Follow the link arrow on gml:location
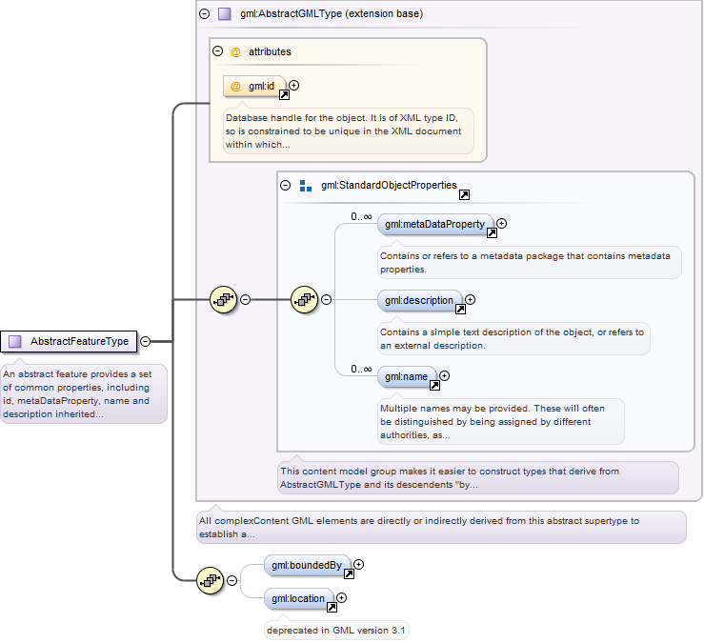This screenshot has height=643, width=704. click(x=332, y=608)
